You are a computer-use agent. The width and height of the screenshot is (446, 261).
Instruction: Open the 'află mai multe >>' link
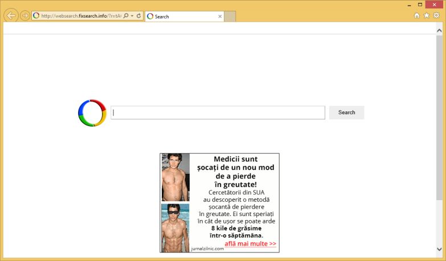coord(250,244)
